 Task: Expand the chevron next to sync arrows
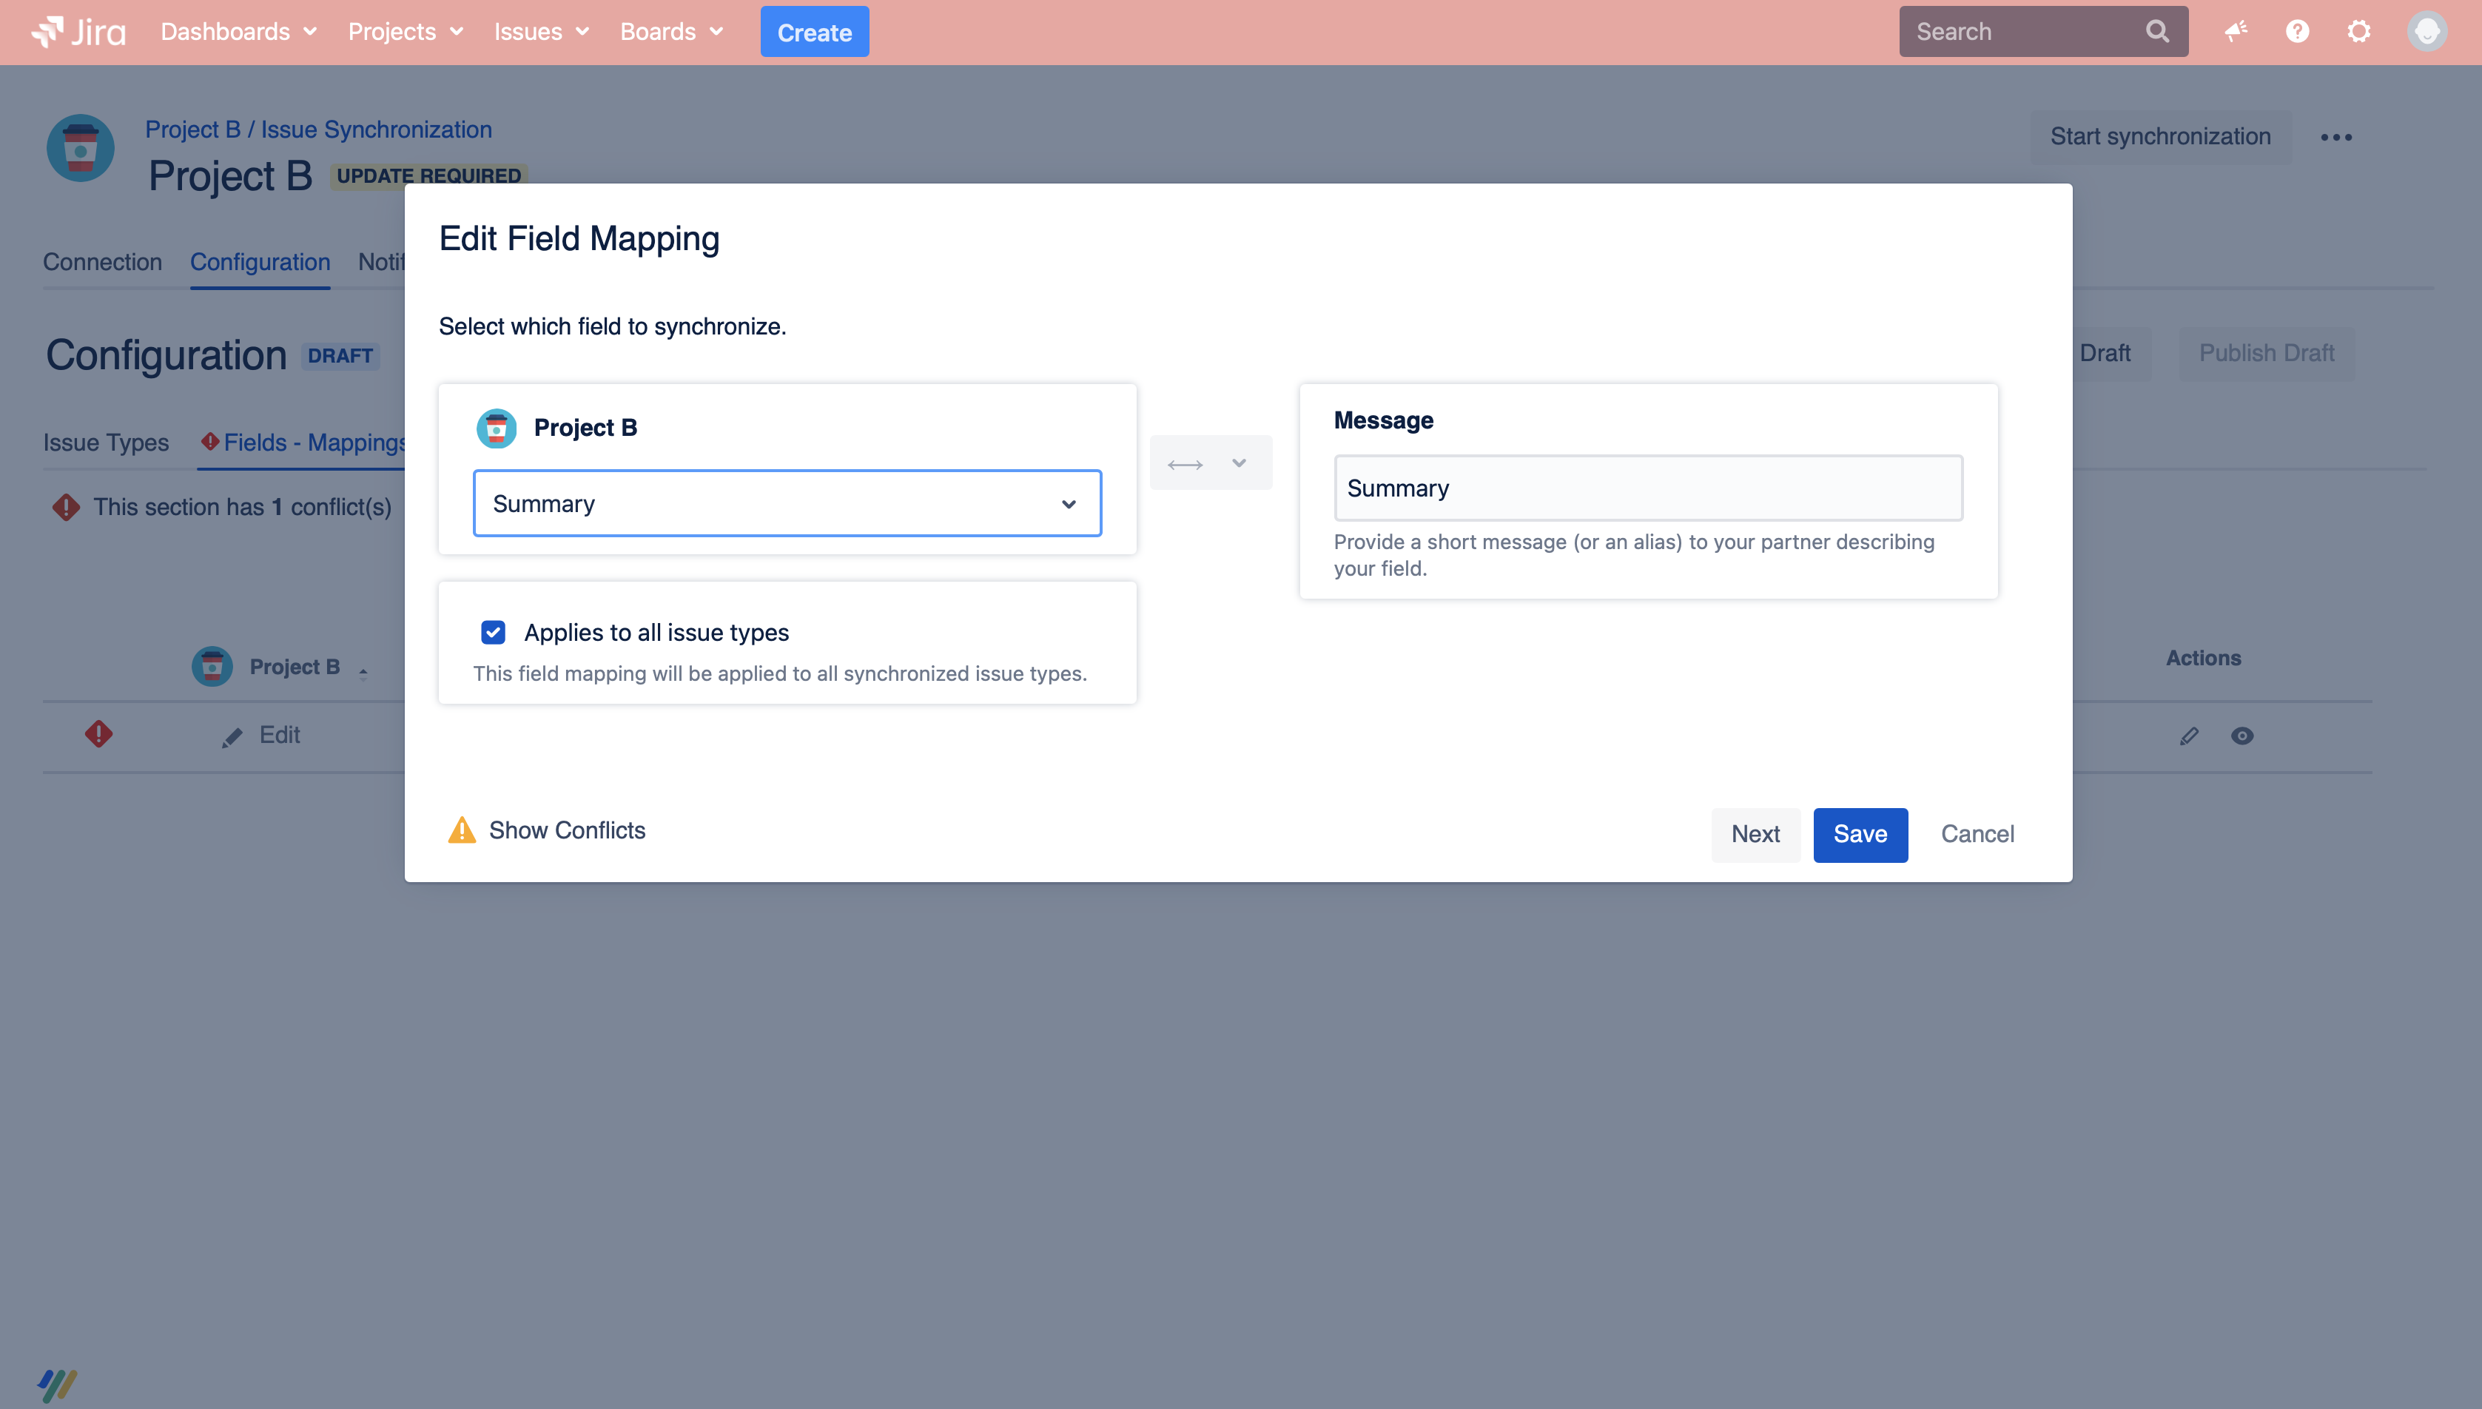pyautogui.click(x=1240, y=463)
